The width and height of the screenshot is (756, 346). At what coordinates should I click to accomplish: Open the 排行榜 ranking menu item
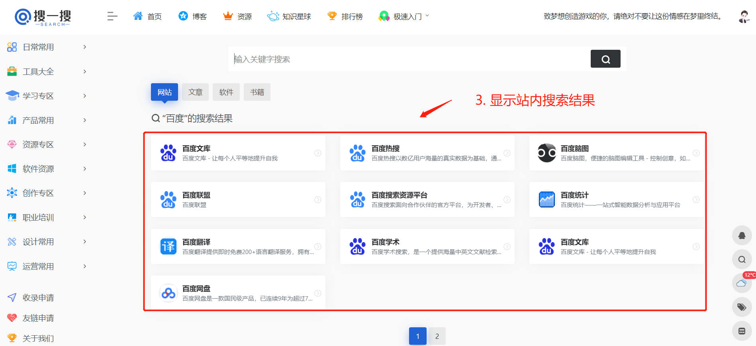click(345, 16)
